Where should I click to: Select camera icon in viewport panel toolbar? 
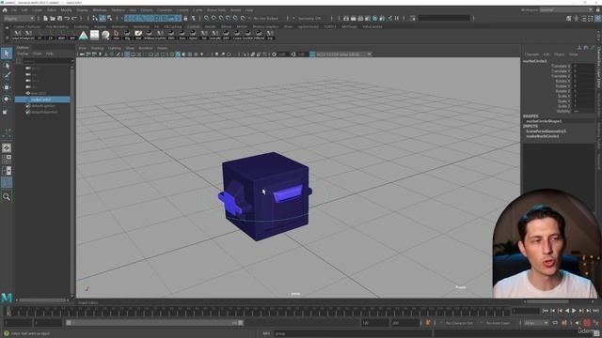point(82,54)
